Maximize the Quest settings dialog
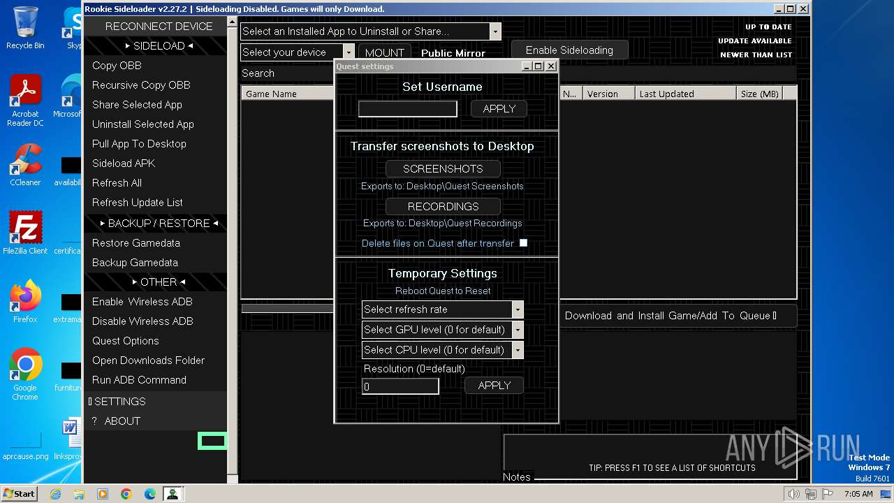This screenshot has height=503, width=894. click(x=538, y=66)
